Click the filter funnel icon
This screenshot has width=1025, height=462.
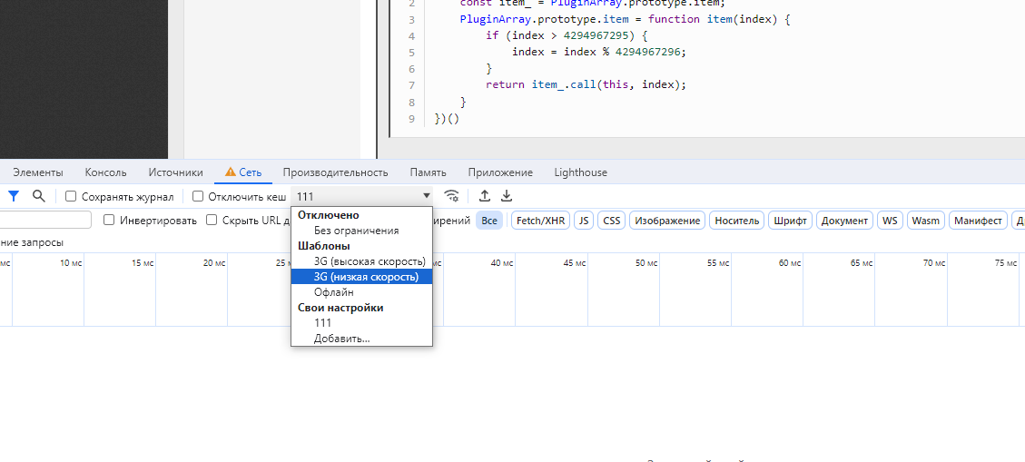click(14, 196)
